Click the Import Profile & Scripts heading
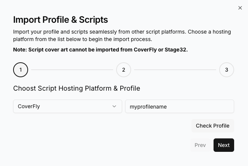The height and width of the screenshot is (166, 248). tap(60, 20)
